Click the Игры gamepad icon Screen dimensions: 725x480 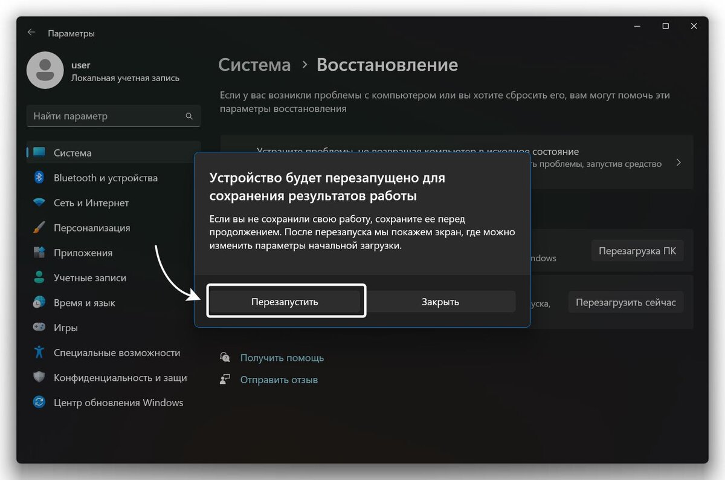click(39, 328)
